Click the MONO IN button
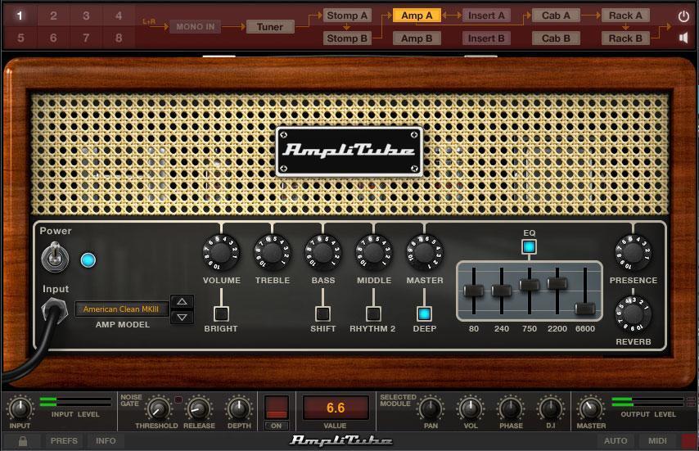 196,27
